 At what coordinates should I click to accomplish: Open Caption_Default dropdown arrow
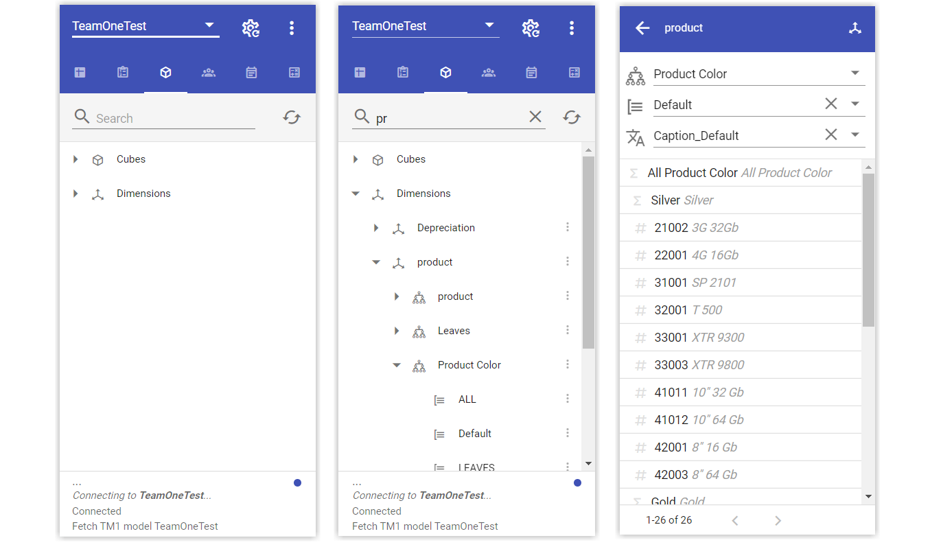[x=855, y=135]
